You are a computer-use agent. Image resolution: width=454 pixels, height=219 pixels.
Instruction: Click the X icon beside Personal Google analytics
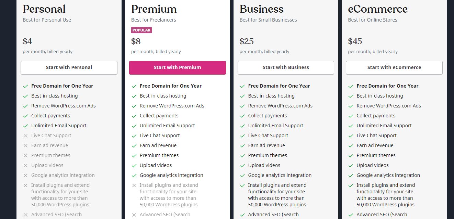pos(25,176)
